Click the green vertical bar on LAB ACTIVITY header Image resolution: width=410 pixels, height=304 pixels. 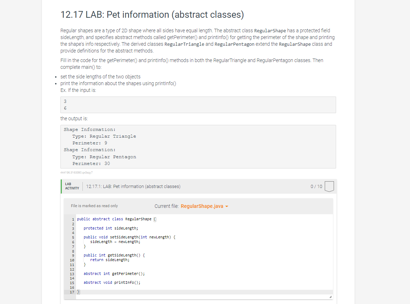click(x=61, y=186)
